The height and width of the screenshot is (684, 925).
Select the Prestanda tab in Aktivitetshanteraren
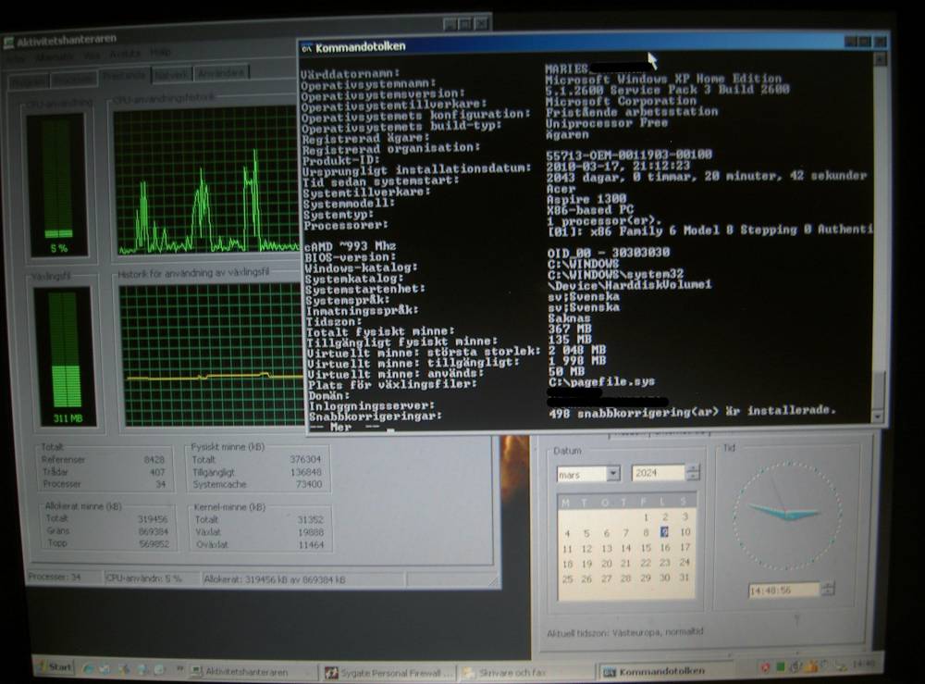124,76
